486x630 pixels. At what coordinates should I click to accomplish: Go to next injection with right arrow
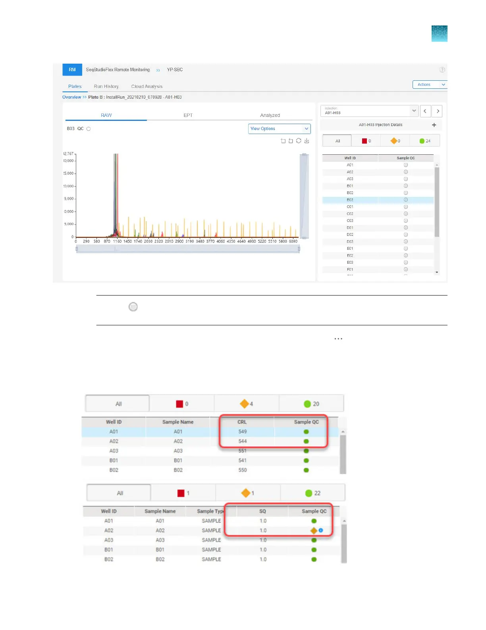pos(438,111)
